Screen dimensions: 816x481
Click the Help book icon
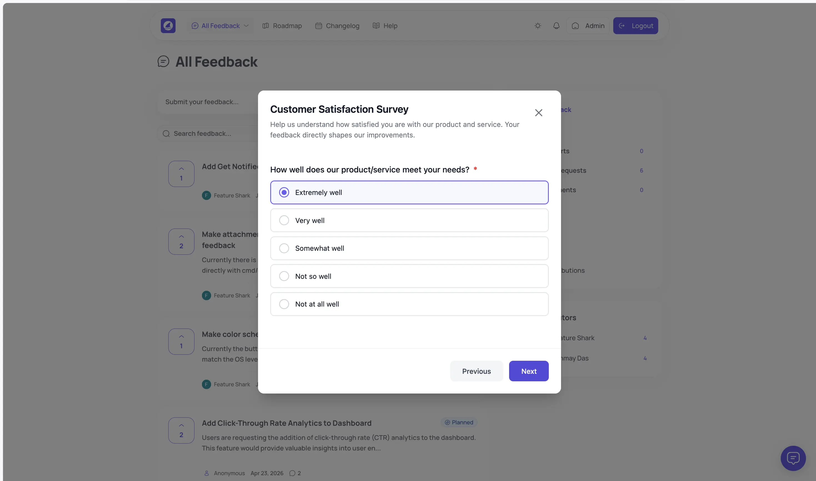click(x=376, y=26)
